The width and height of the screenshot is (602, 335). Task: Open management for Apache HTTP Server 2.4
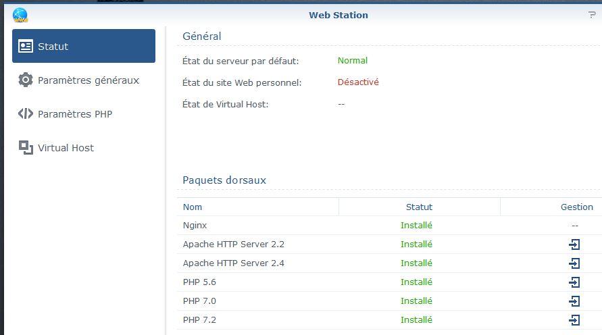574,263
